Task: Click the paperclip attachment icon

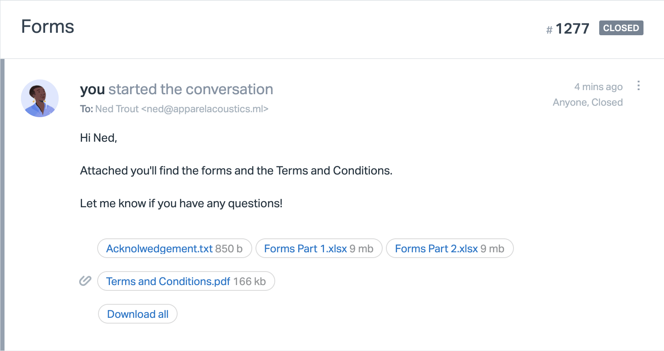Action: click(85, 281)
